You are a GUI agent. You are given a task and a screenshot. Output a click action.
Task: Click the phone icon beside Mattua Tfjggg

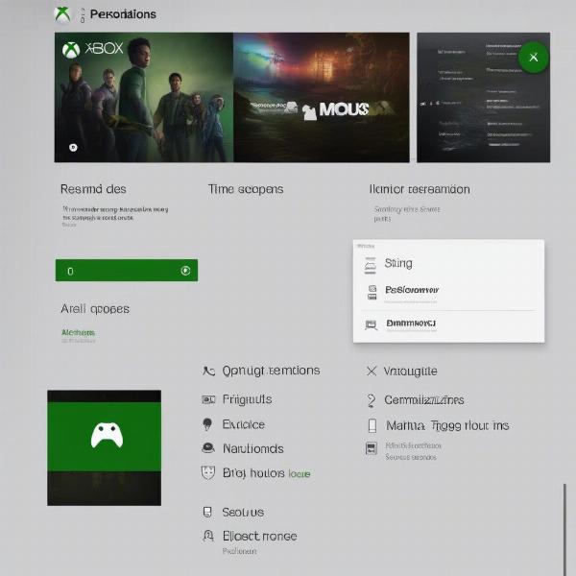pos(372,425)
